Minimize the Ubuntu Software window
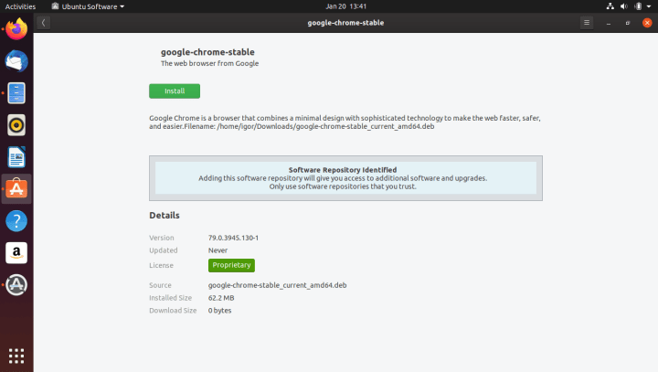Screen dimensions: 658x372 pos(608,23)
